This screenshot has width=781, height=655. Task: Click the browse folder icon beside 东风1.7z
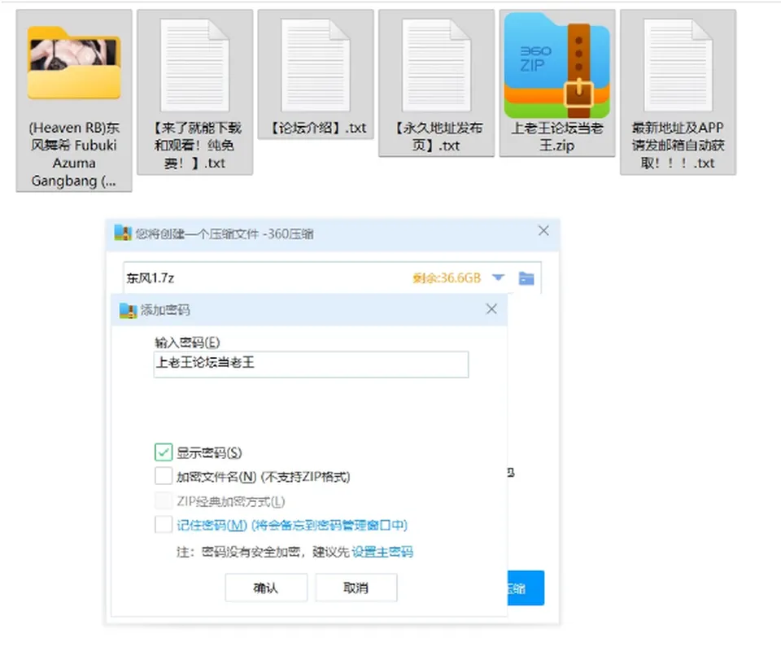[x=526, y=278]
